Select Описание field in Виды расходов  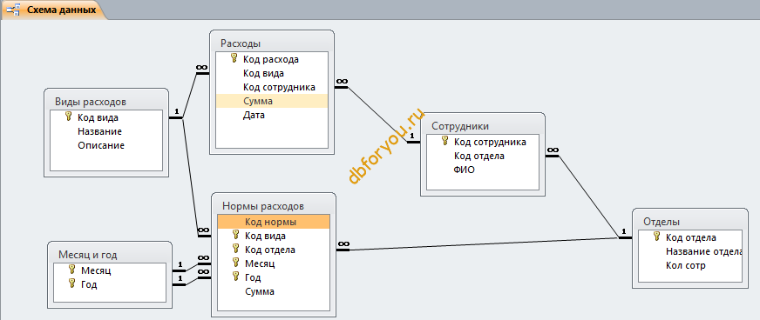click(106, 145)
